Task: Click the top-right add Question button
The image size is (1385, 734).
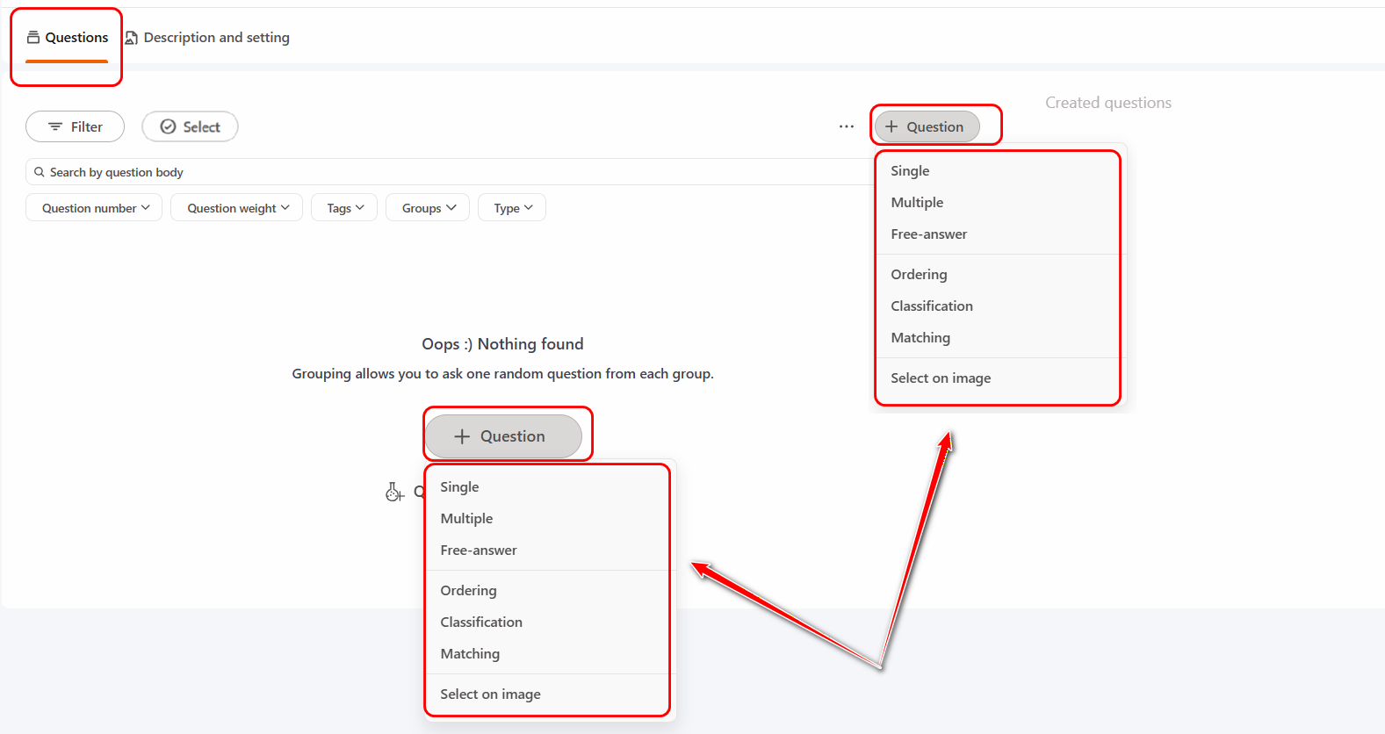Action: (x=926, y=126)
